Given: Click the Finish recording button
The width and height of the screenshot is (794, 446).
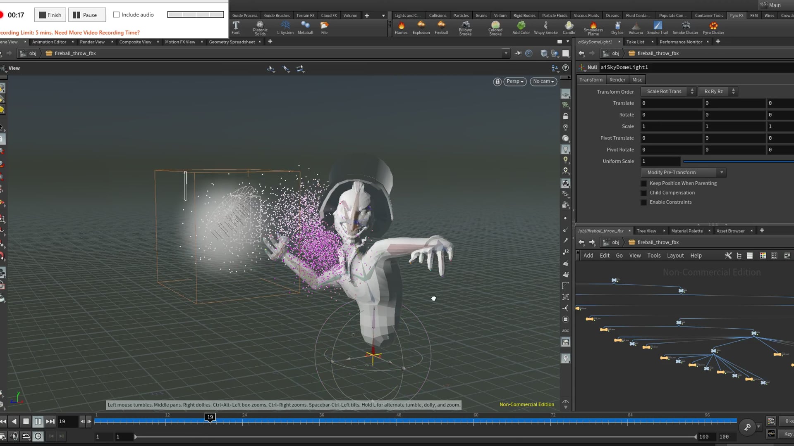Looking at the screenshot, I should [50, 15].
